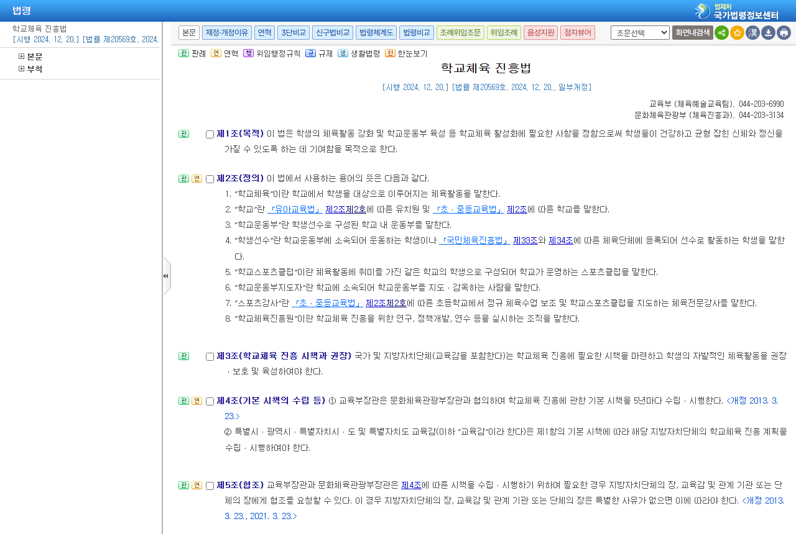Tick the 제3조(학교체육 진흥 시책과 권장) checkbox
Screen dimensions: 796x534
click(210, 356)
